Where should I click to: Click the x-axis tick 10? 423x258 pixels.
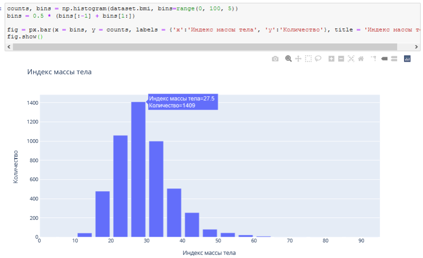click(75, 241)
